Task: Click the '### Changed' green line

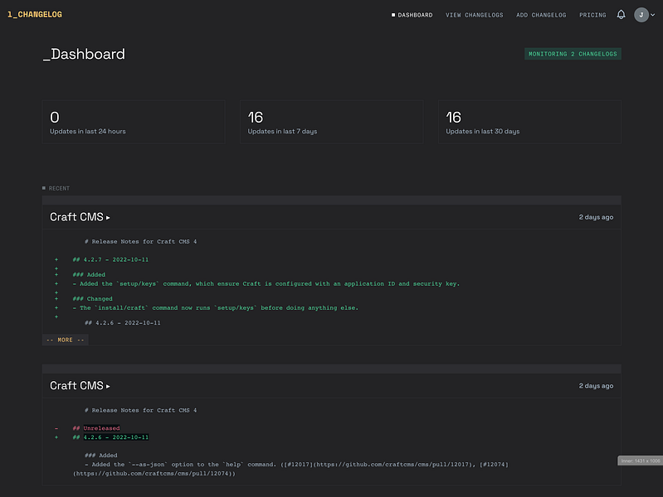Action: 93,298
